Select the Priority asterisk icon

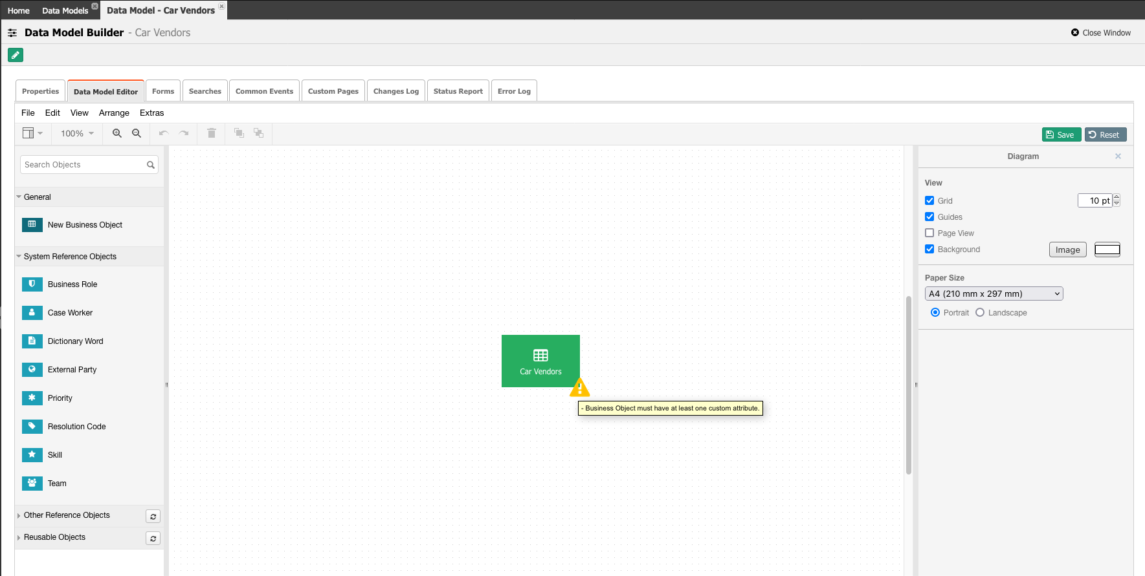(32, 398)
